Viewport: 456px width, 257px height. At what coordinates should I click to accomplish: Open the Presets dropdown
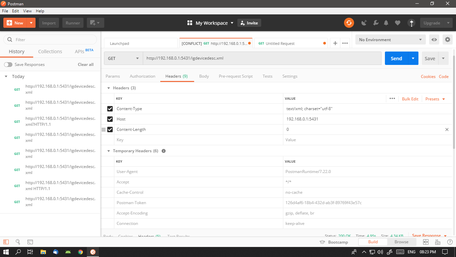[x=435, y=99]
